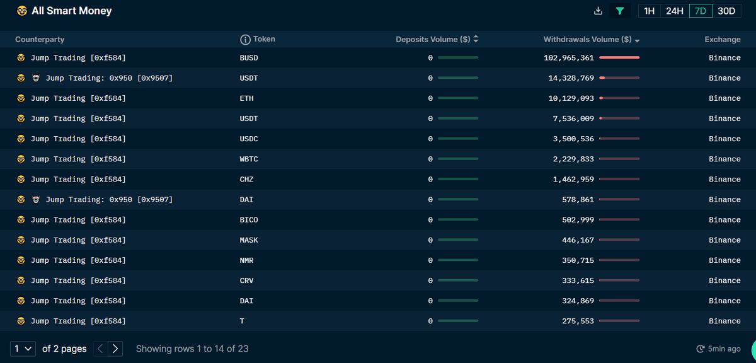Click the BUSD withdrawals volume bar

tap(619, 57)
